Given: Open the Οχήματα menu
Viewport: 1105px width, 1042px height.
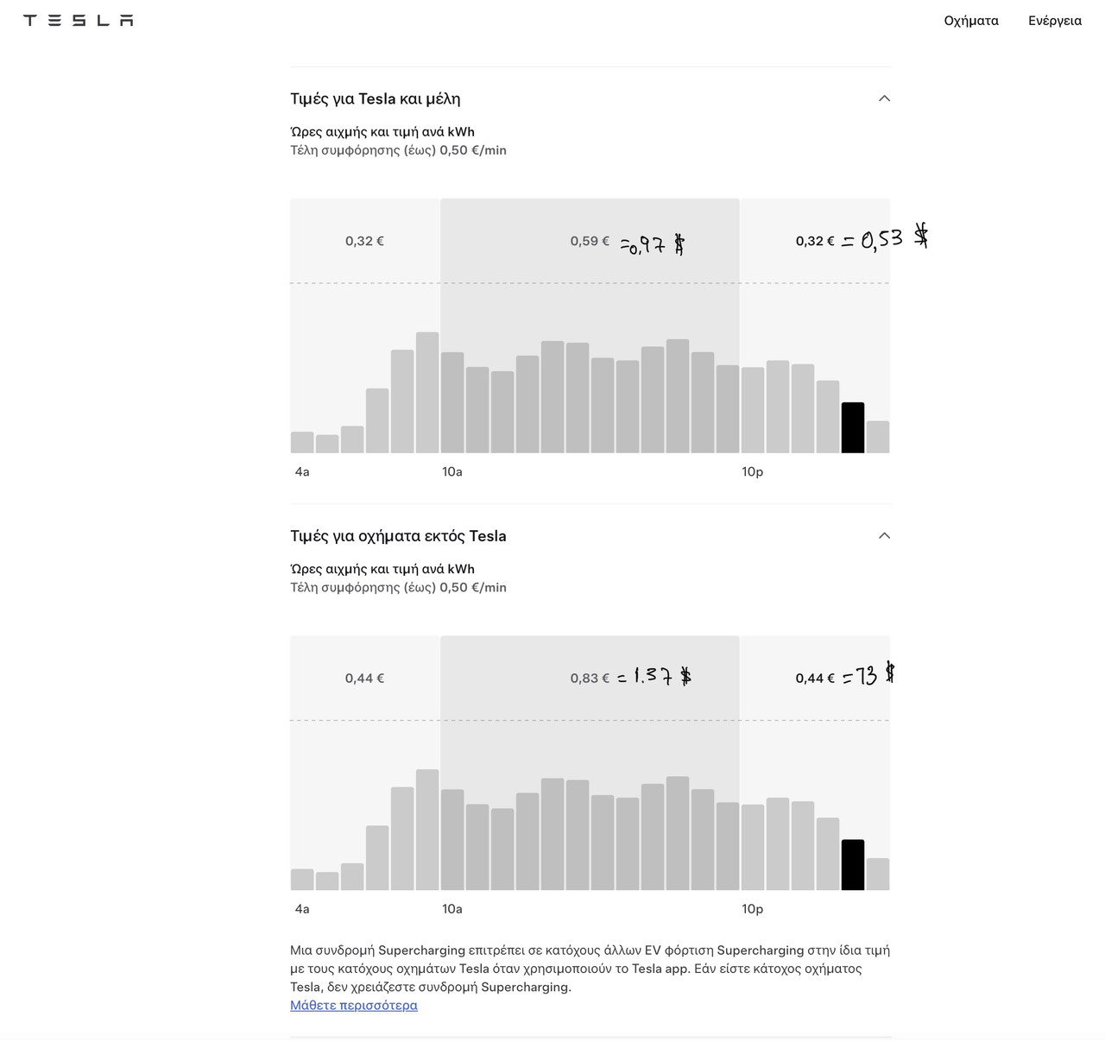Looking at the screenshot, I should [x=971, y=21].
